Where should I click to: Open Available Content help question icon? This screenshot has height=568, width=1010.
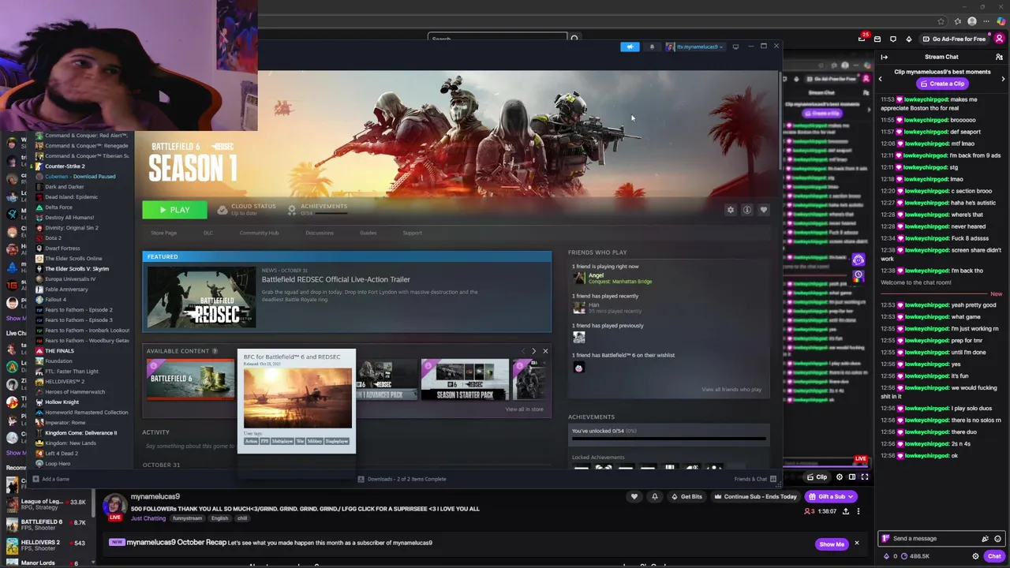(x=216, y=351)
